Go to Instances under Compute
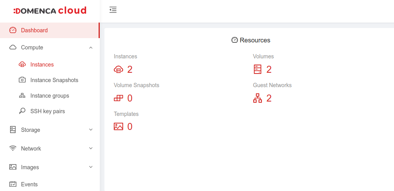This screenshot has height=191, width=394. point(42,65)
